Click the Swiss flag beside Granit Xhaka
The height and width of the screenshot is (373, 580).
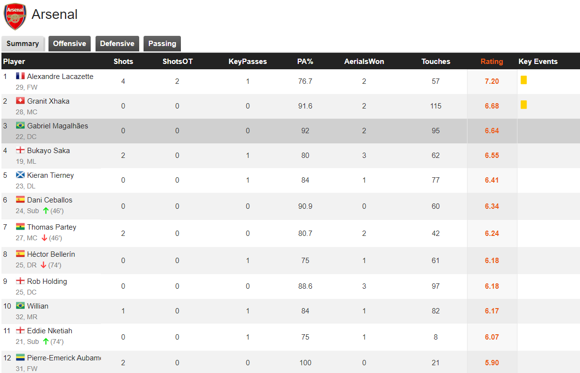pos(20,101)
